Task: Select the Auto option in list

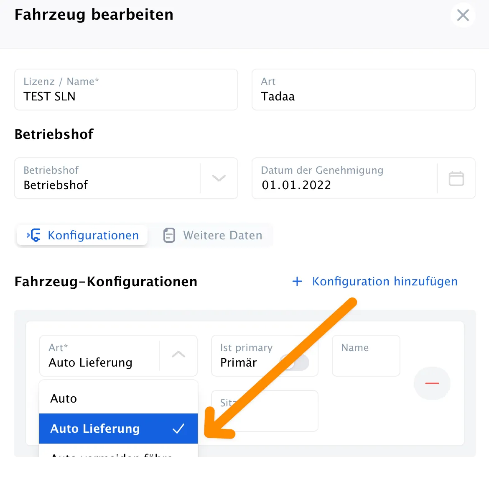Action: pyautogui.click(x=118, y=398)
